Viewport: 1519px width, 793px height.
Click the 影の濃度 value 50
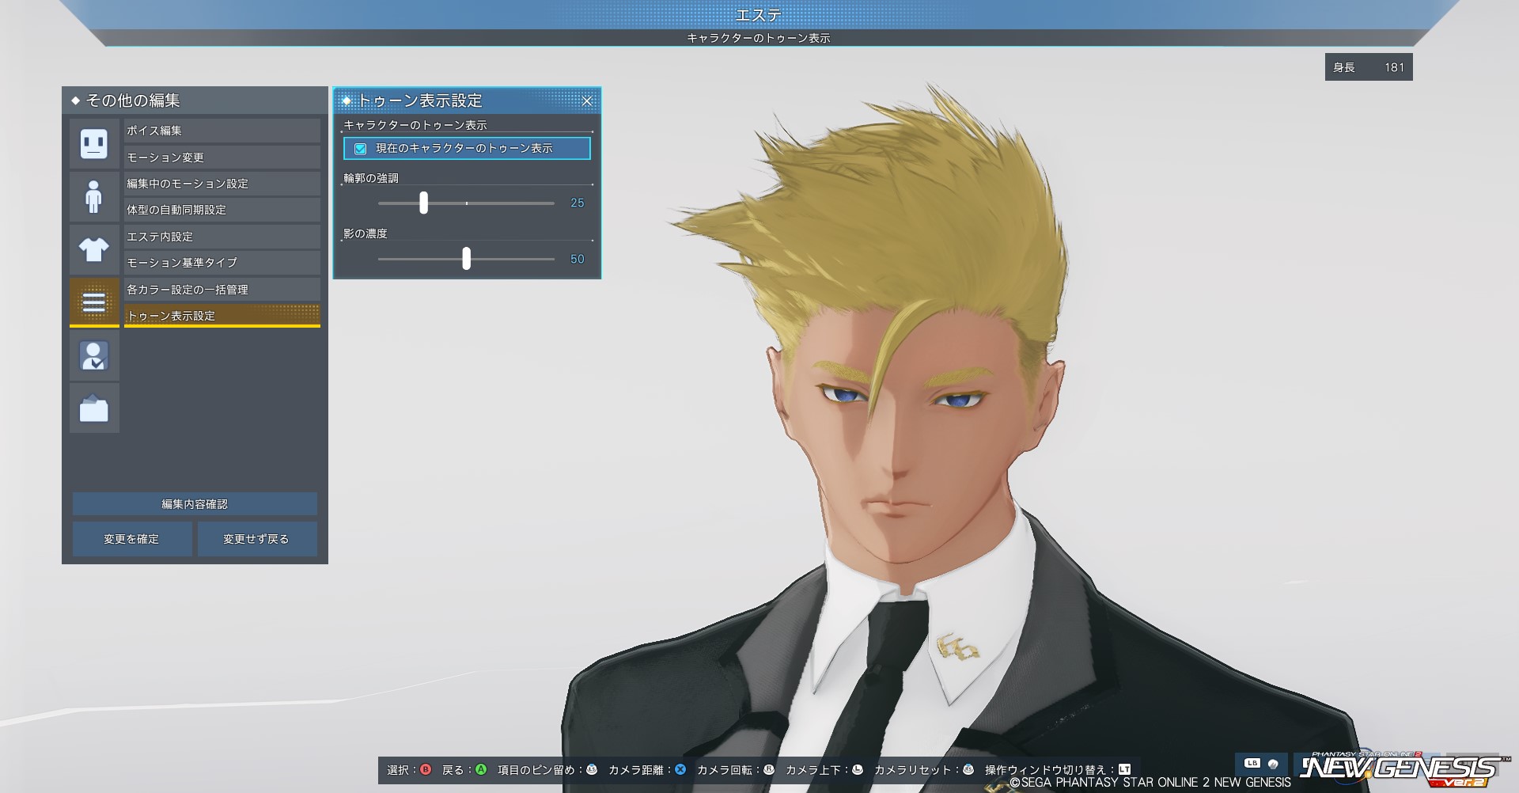pyautogui.click(x=578, y=260)
